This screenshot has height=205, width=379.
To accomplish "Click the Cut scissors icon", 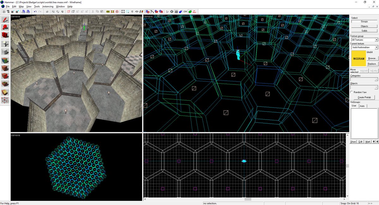I will [x=93, y=11].
